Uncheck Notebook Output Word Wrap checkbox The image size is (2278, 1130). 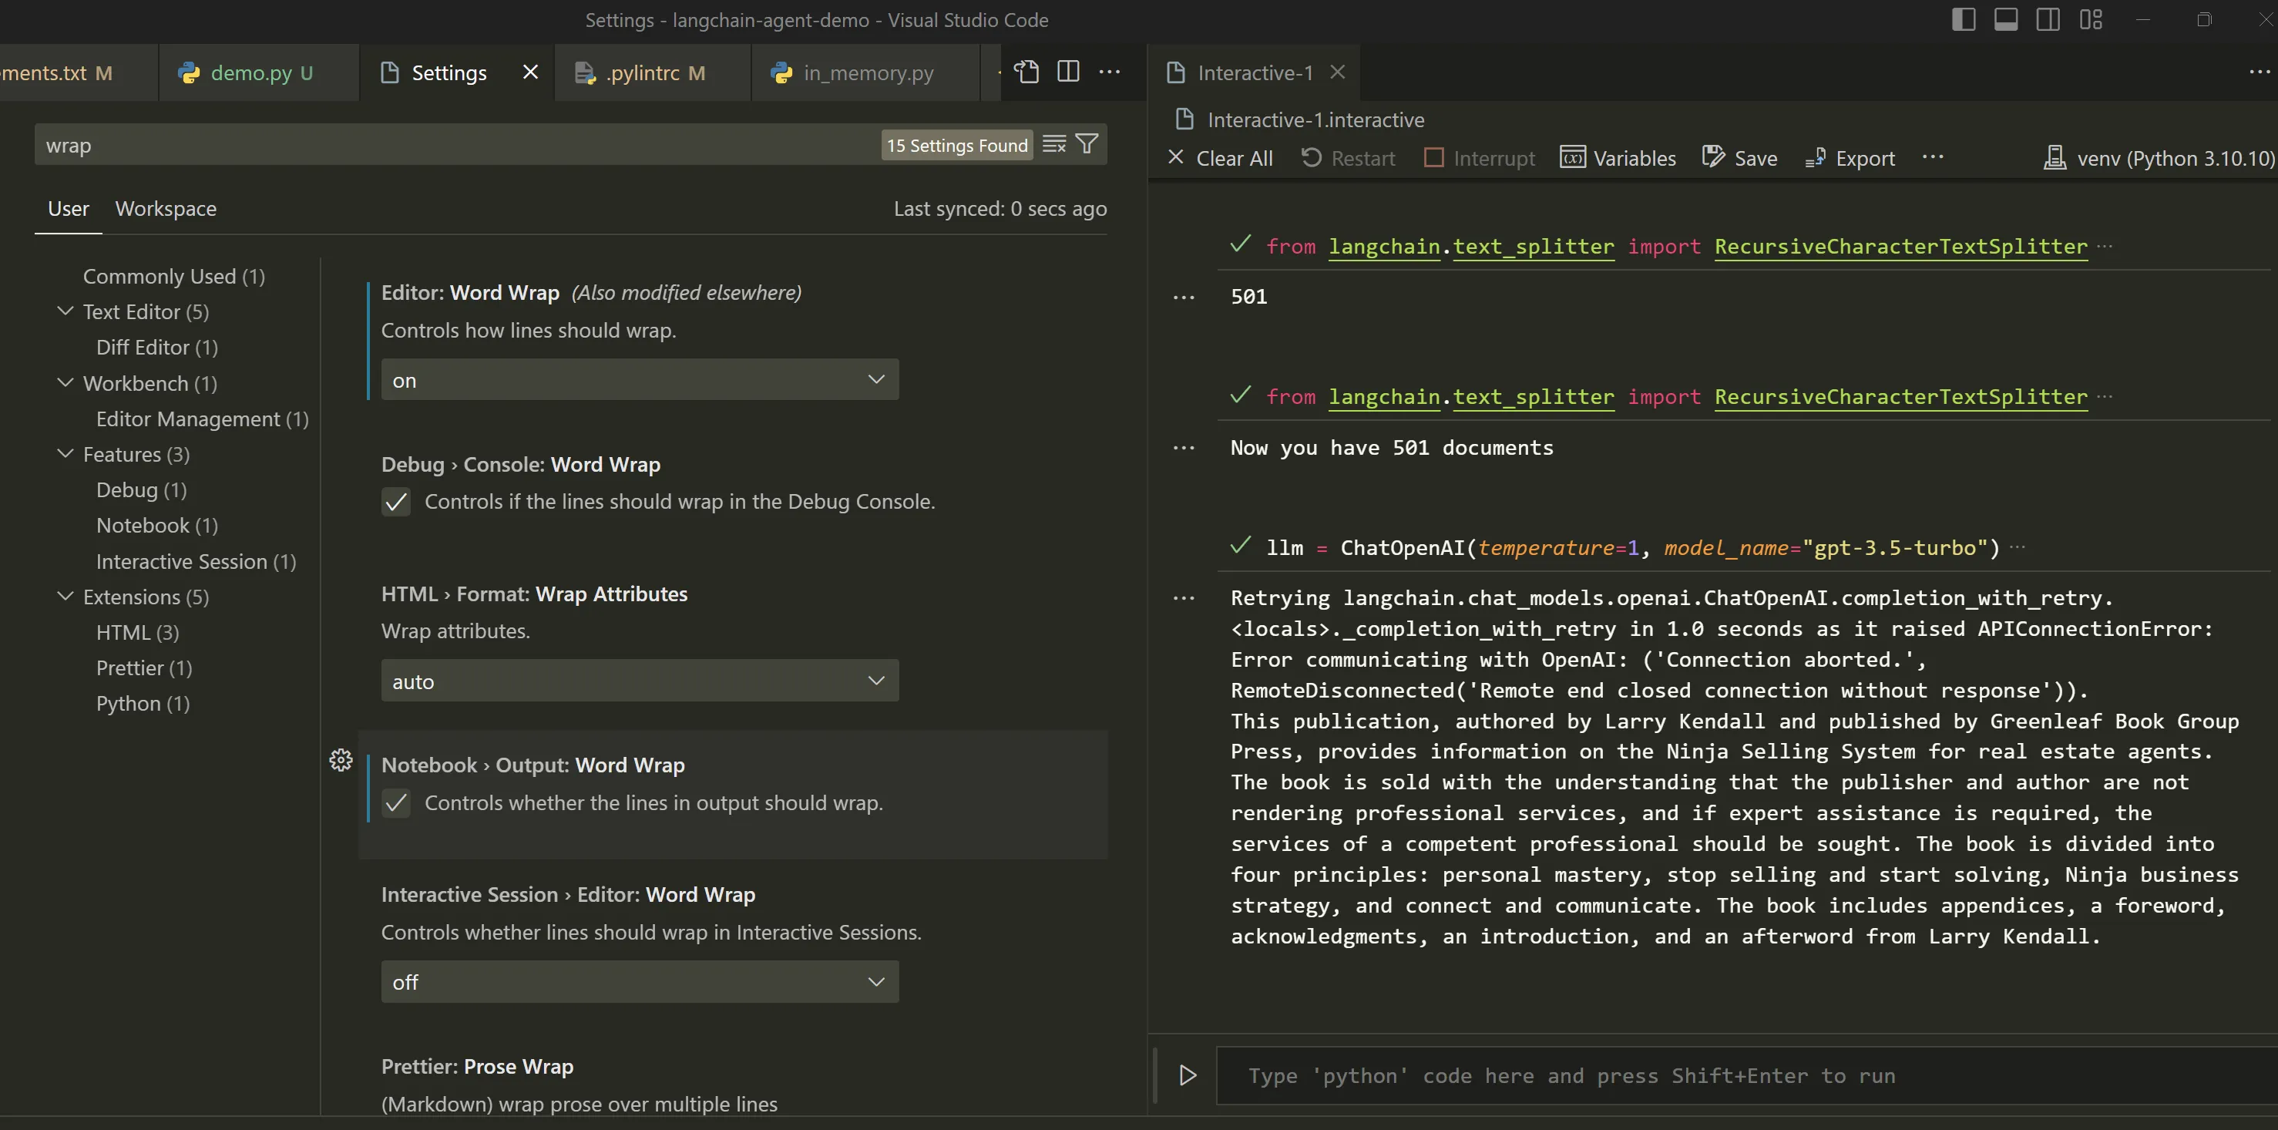point(396,803)
